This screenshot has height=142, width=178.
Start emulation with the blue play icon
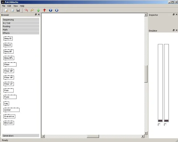(51, 10)
